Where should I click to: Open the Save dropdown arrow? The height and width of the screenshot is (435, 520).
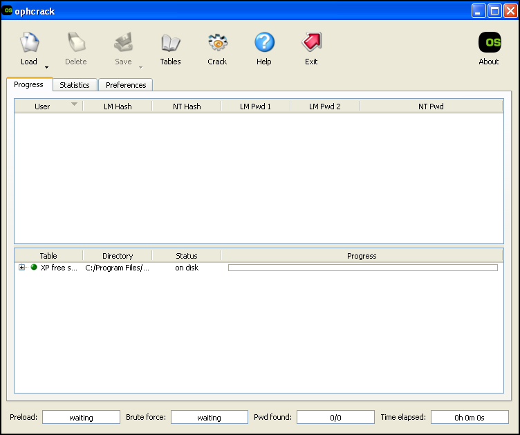tap(140, 67)
